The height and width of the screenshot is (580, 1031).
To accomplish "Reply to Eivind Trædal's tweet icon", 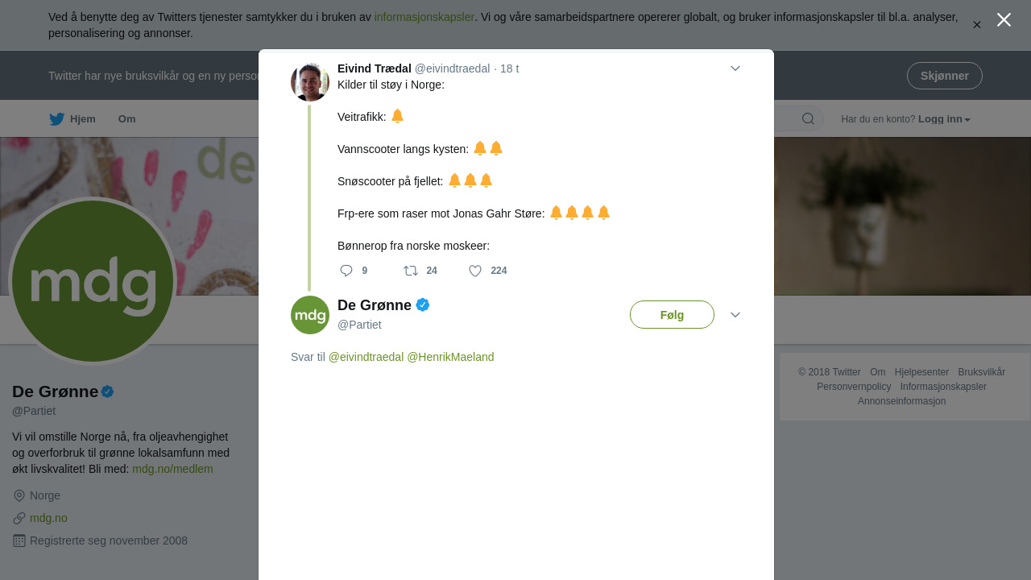I will (x=346, y=271).
